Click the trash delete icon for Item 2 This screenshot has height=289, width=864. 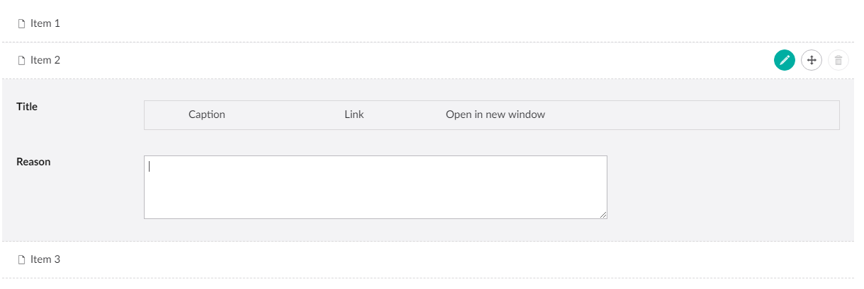point(838,60)
